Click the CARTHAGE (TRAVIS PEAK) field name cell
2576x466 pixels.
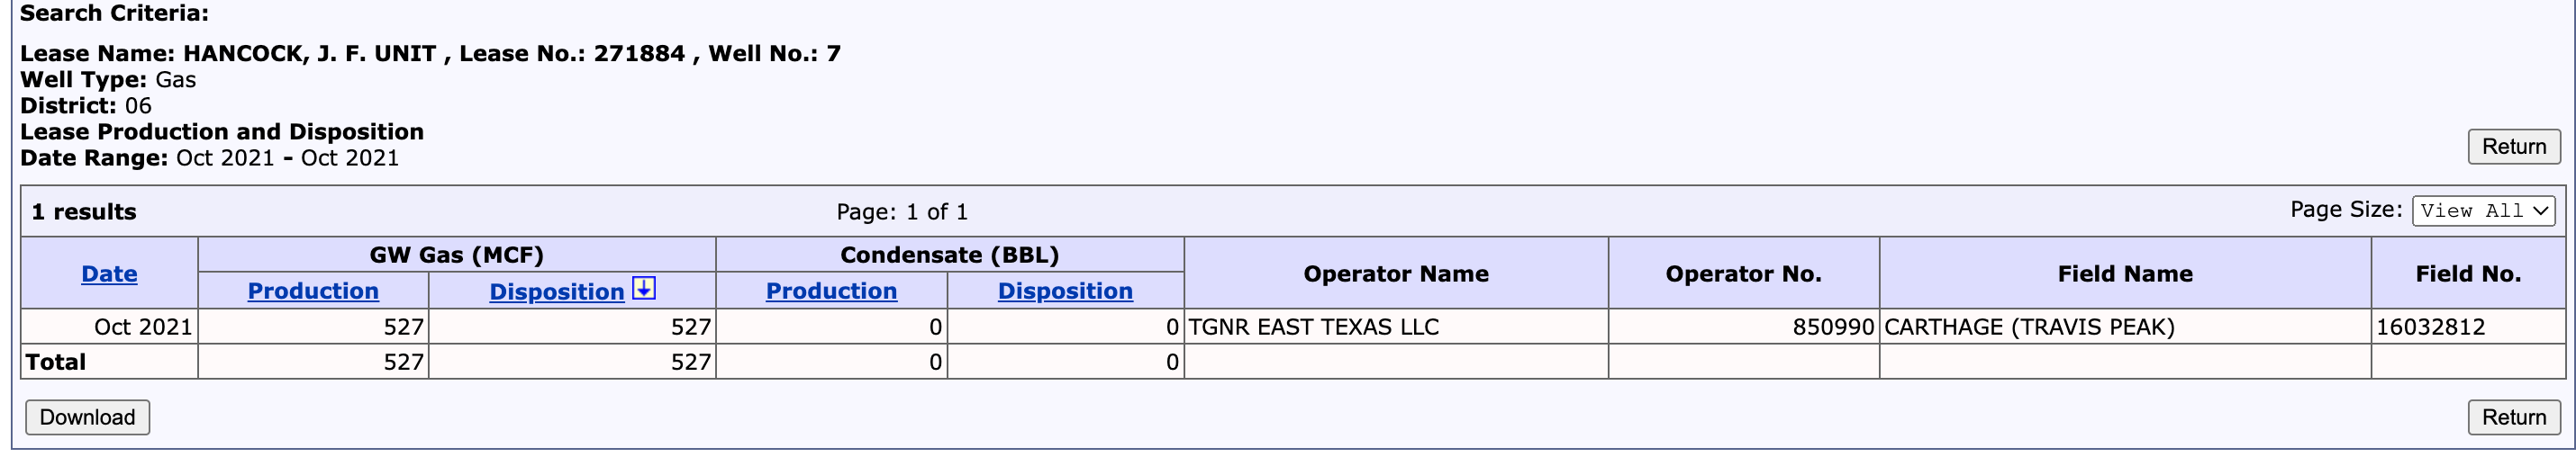(2125, 327)
